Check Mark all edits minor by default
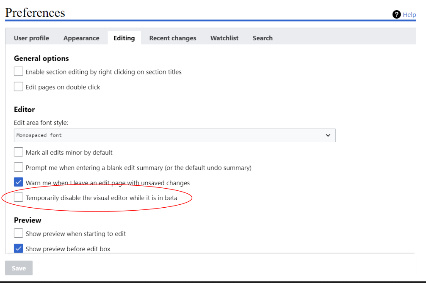Viewport: 426px width, 283px height. click(19, 152)
